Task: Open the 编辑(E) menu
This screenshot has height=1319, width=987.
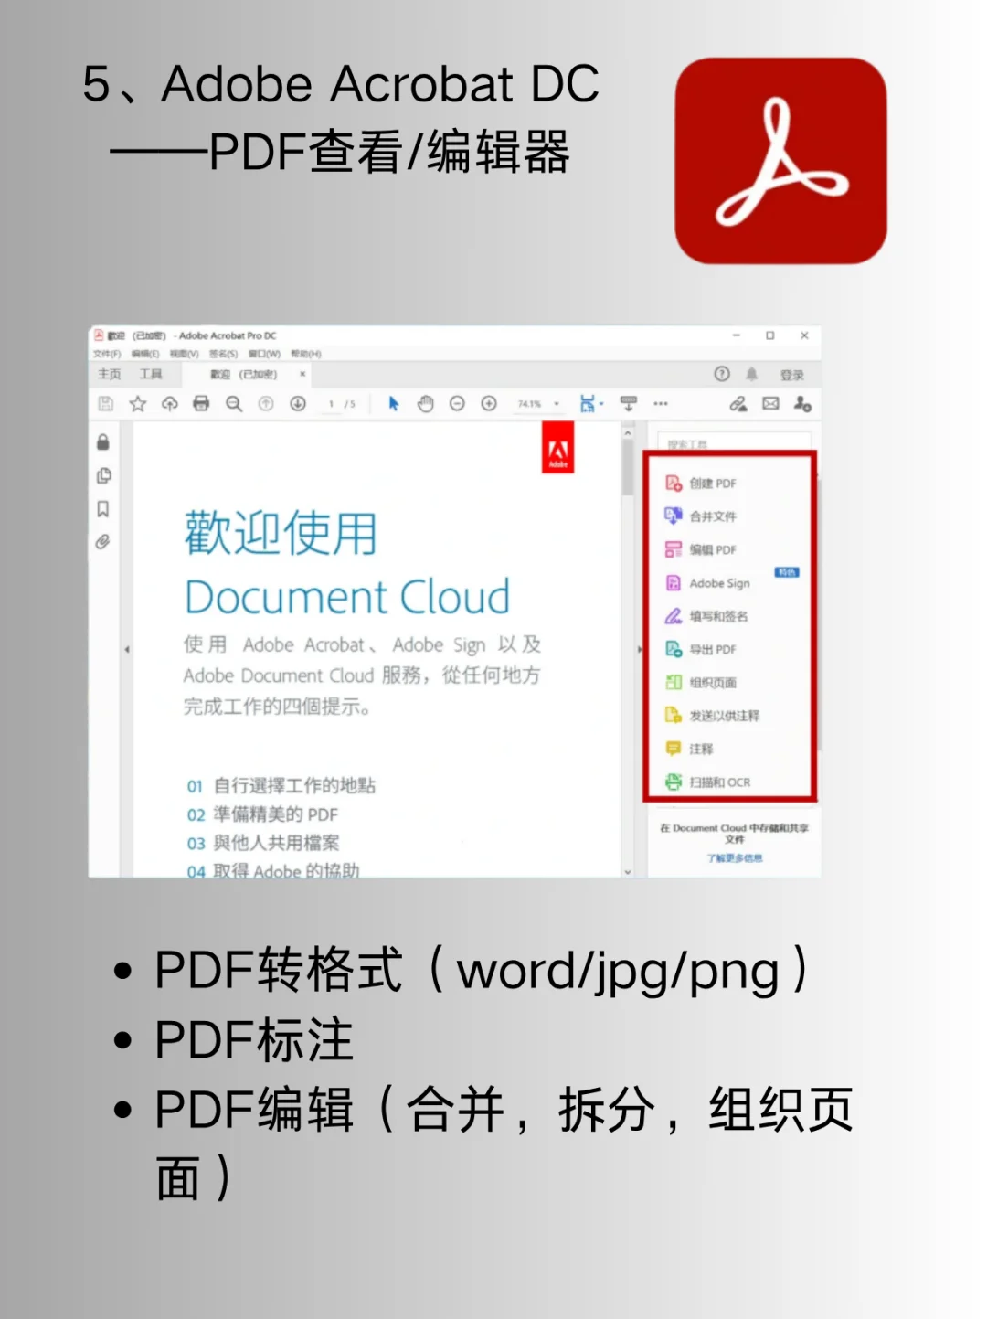Action: pos(145,354)
